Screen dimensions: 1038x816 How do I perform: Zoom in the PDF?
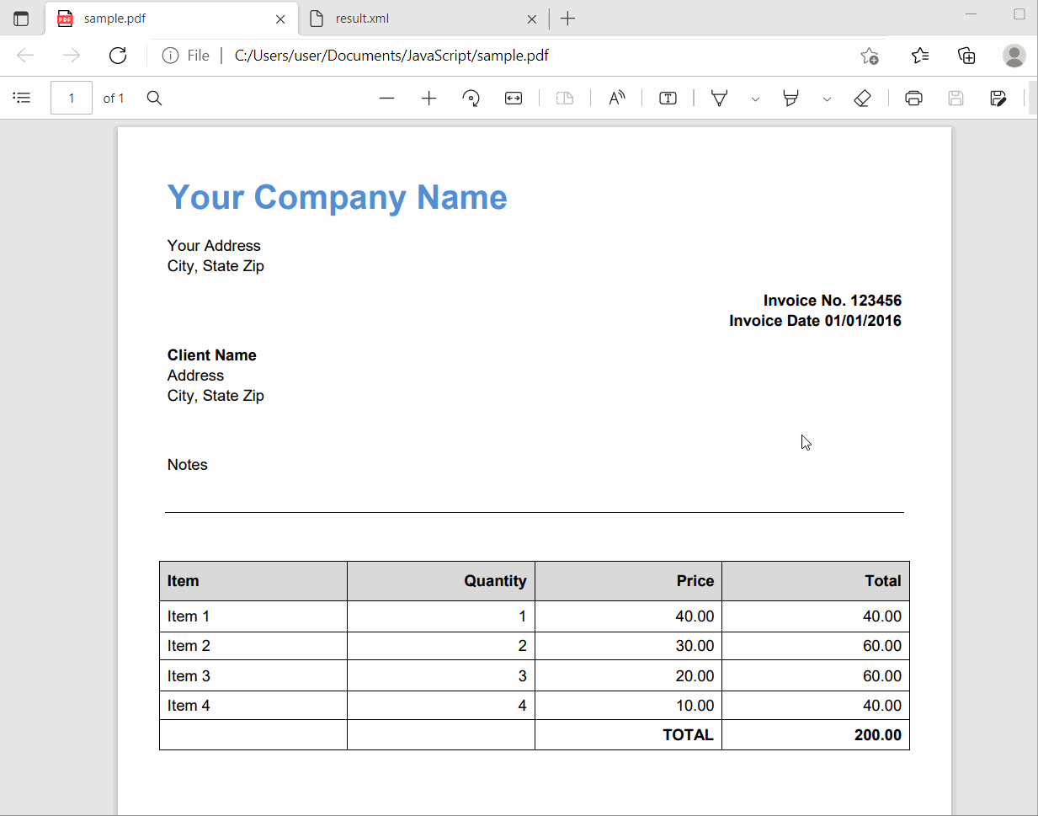pyautogui.click(x=429, y=99)
